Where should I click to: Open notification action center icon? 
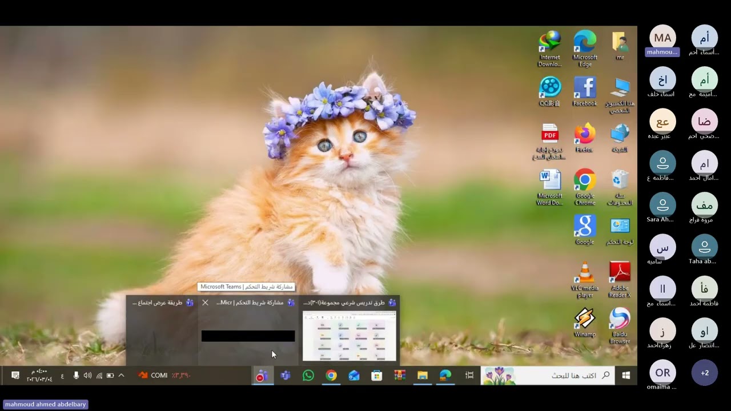[15, 375]
